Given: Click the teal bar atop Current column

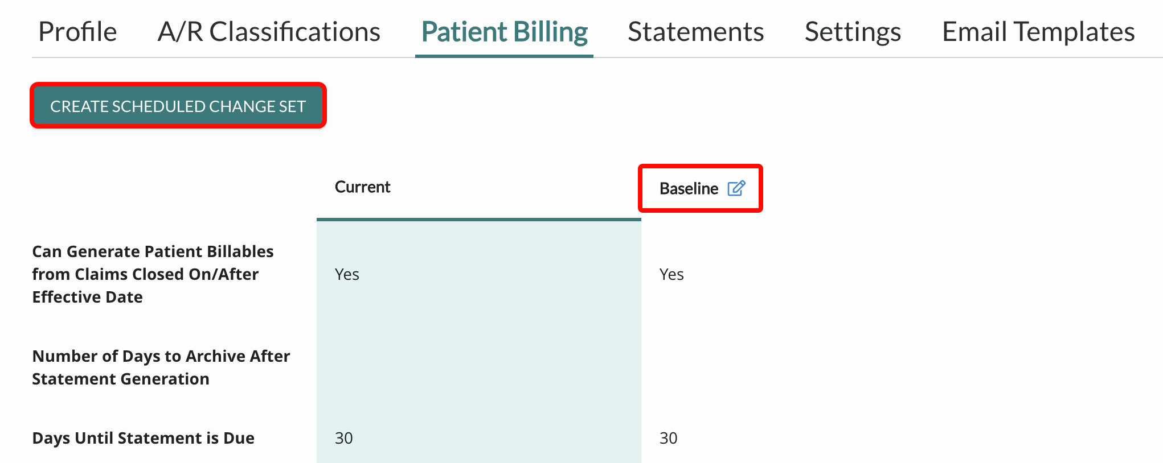Looking at the screenshot, I should point(479,219).
